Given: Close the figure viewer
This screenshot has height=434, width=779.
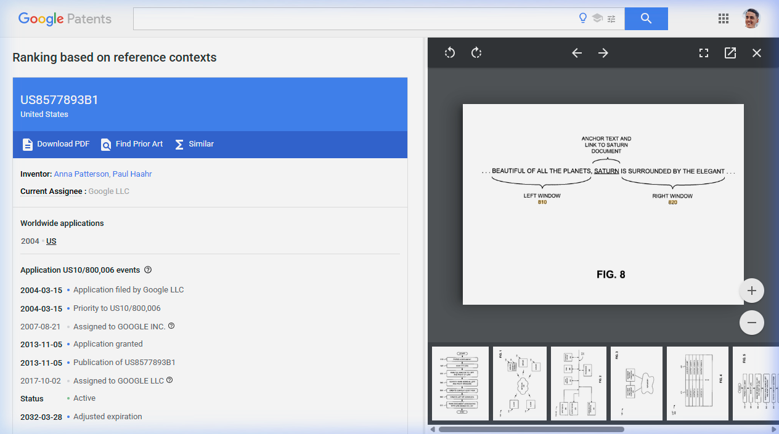Looking at the screenshot, I should pyautogui.click(x=757, y=53).
